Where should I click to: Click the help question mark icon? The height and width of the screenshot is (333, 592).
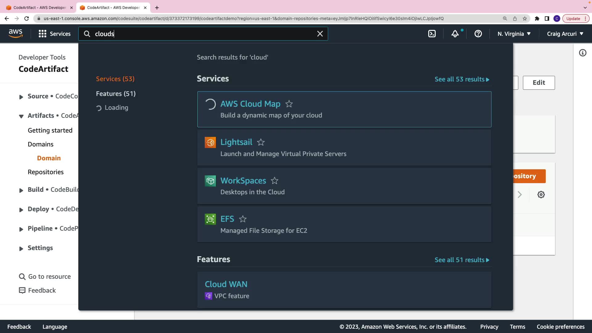click(478, 34)
